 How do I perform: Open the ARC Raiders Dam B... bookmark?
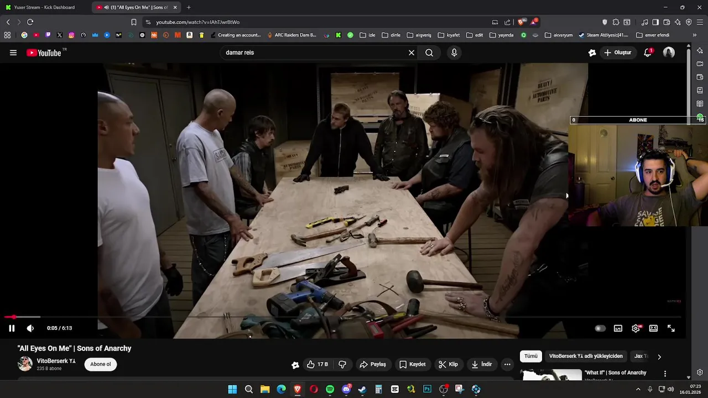point(291,35)
